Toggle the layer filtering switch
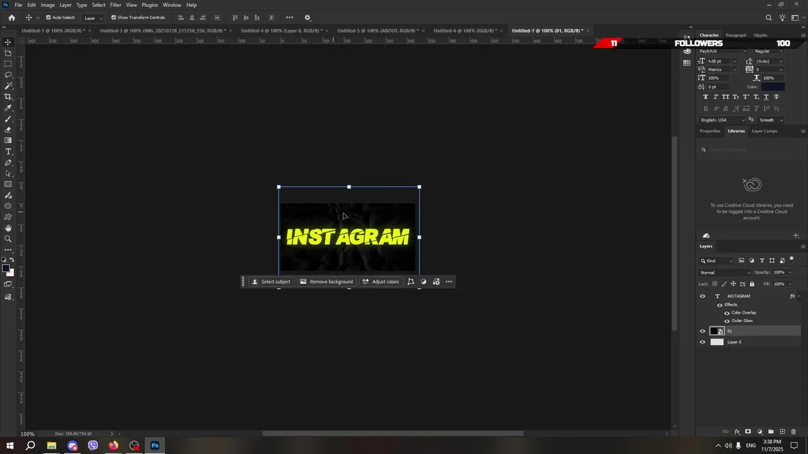 [x=792, y=259]
